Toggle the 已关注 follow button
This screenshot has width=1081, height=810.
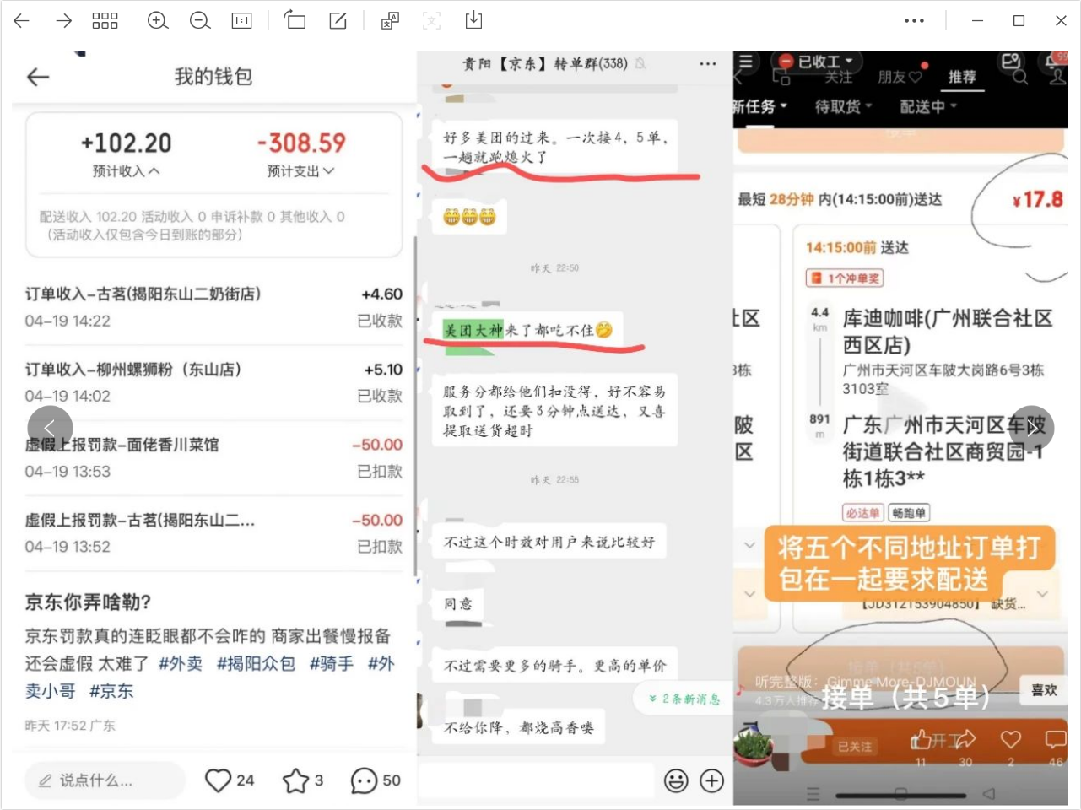854,747
